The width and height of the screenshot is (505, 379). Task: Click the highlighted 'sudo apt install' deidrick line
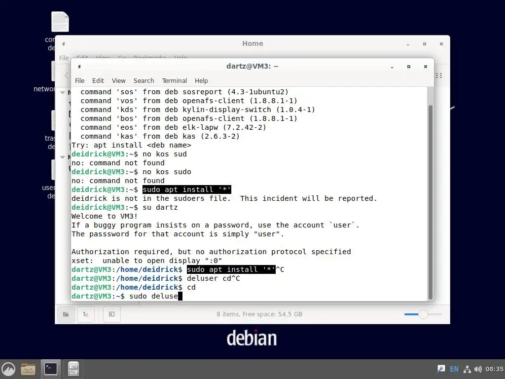tap(187, 189)
